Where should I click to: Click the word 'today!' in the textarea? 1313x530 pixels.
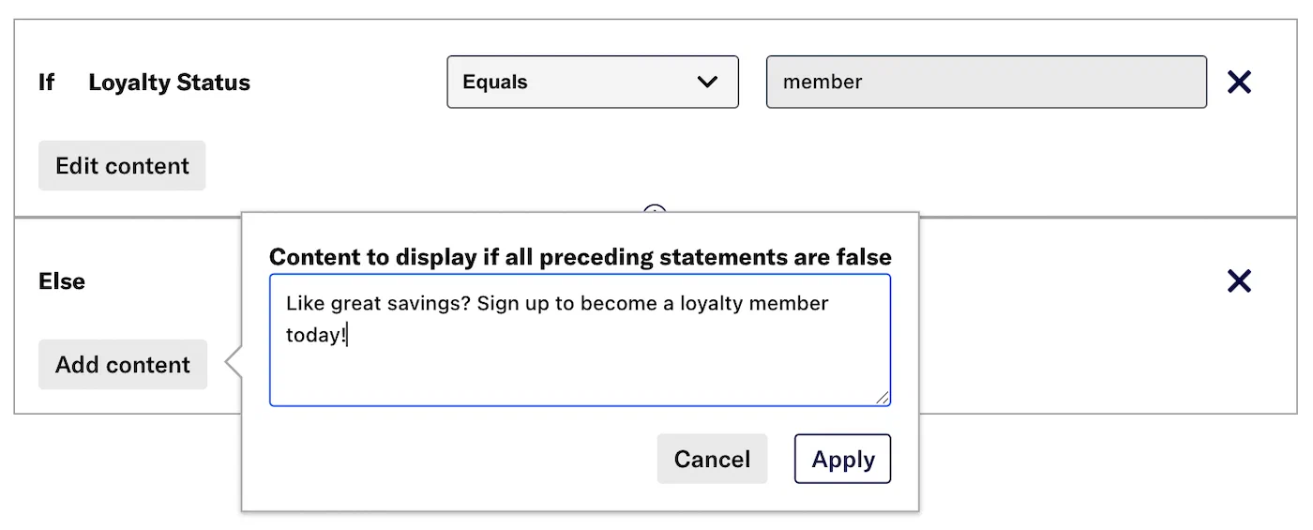point(315,335)
